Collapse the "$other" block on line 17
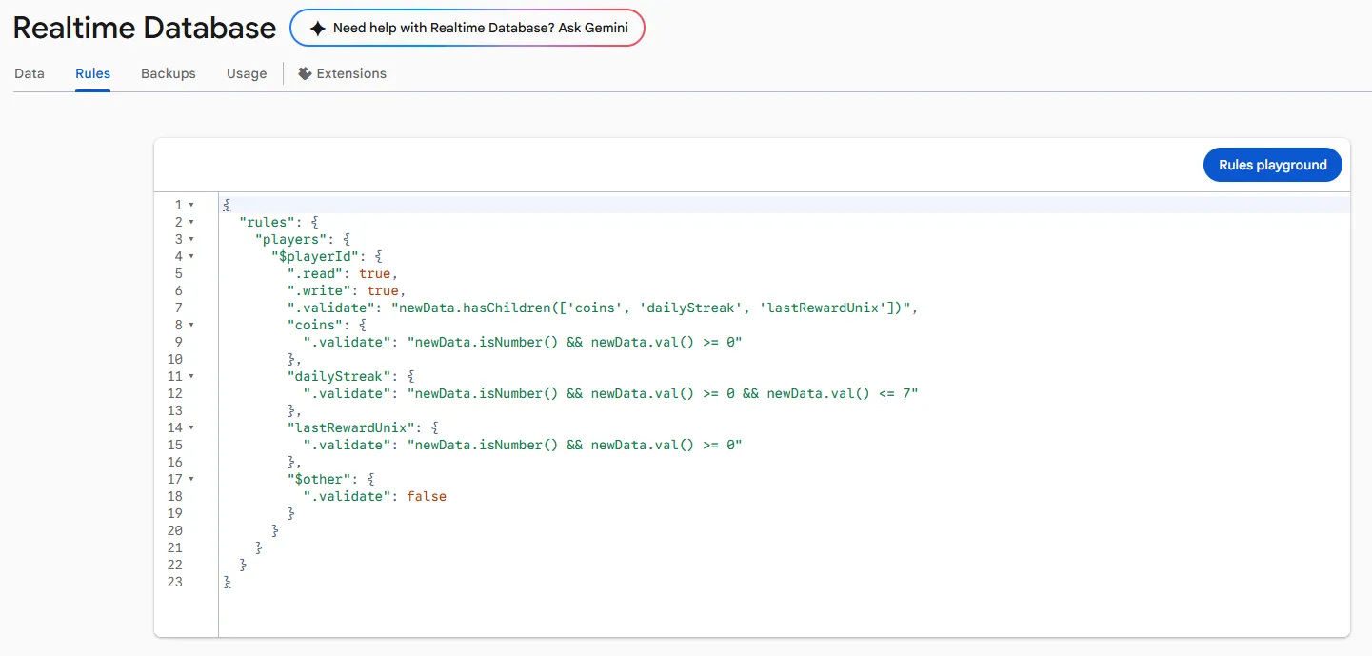This screenshot has width=1372, height=656. click(190, 479)
